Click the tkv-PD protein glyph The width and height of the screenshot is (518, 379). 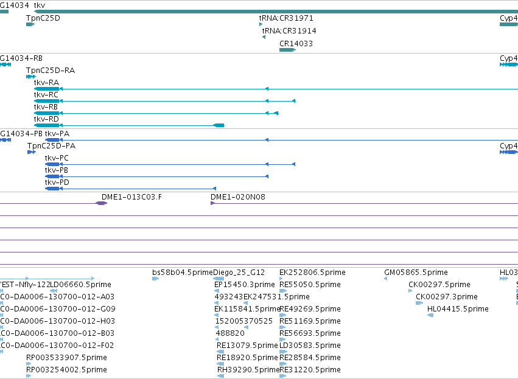coord(52,189)
